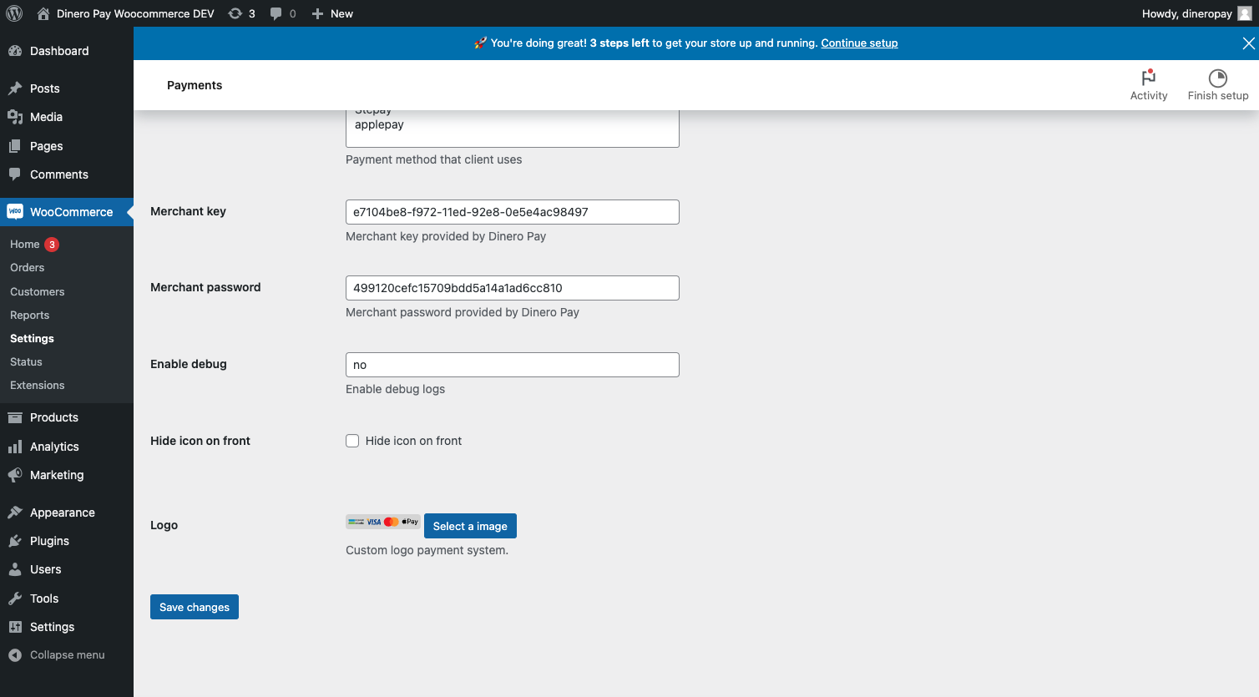Screen dimensions: 1259x697
Task: Open the Appearance brush icon
Action: tap(15, 513)
